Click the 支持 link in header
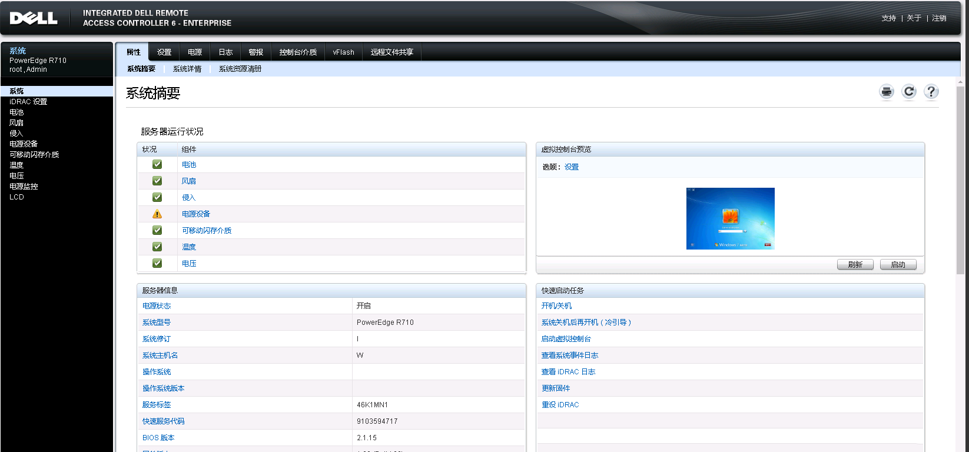Screen dimensions: 969x452 coord(889,18)
